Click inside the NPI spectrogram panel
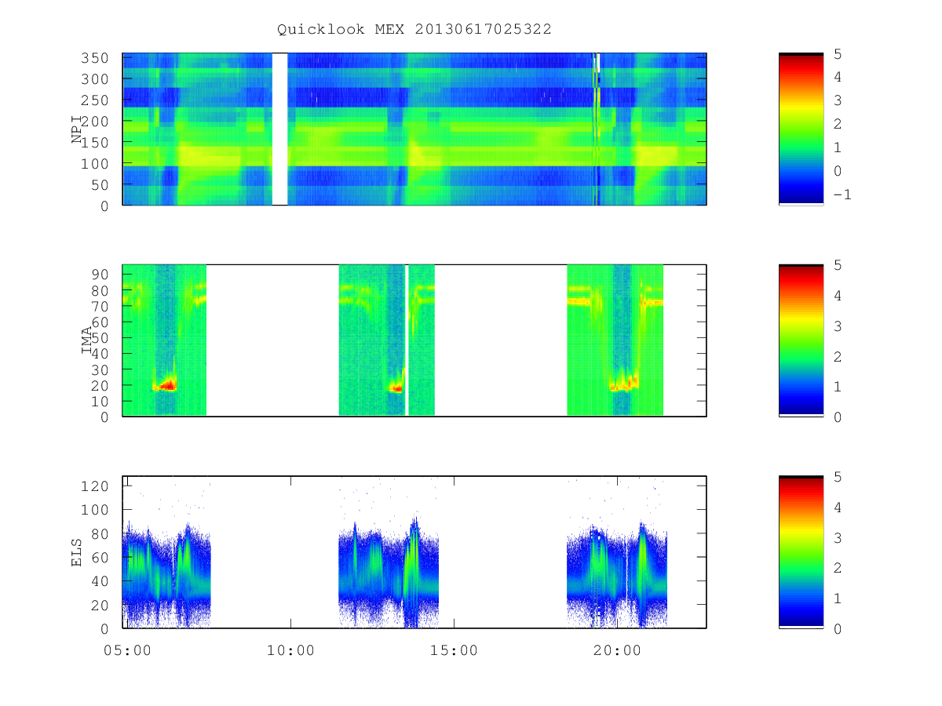Image resolution: width=942 pixels, height=706 pixels. tap(414, 129)
